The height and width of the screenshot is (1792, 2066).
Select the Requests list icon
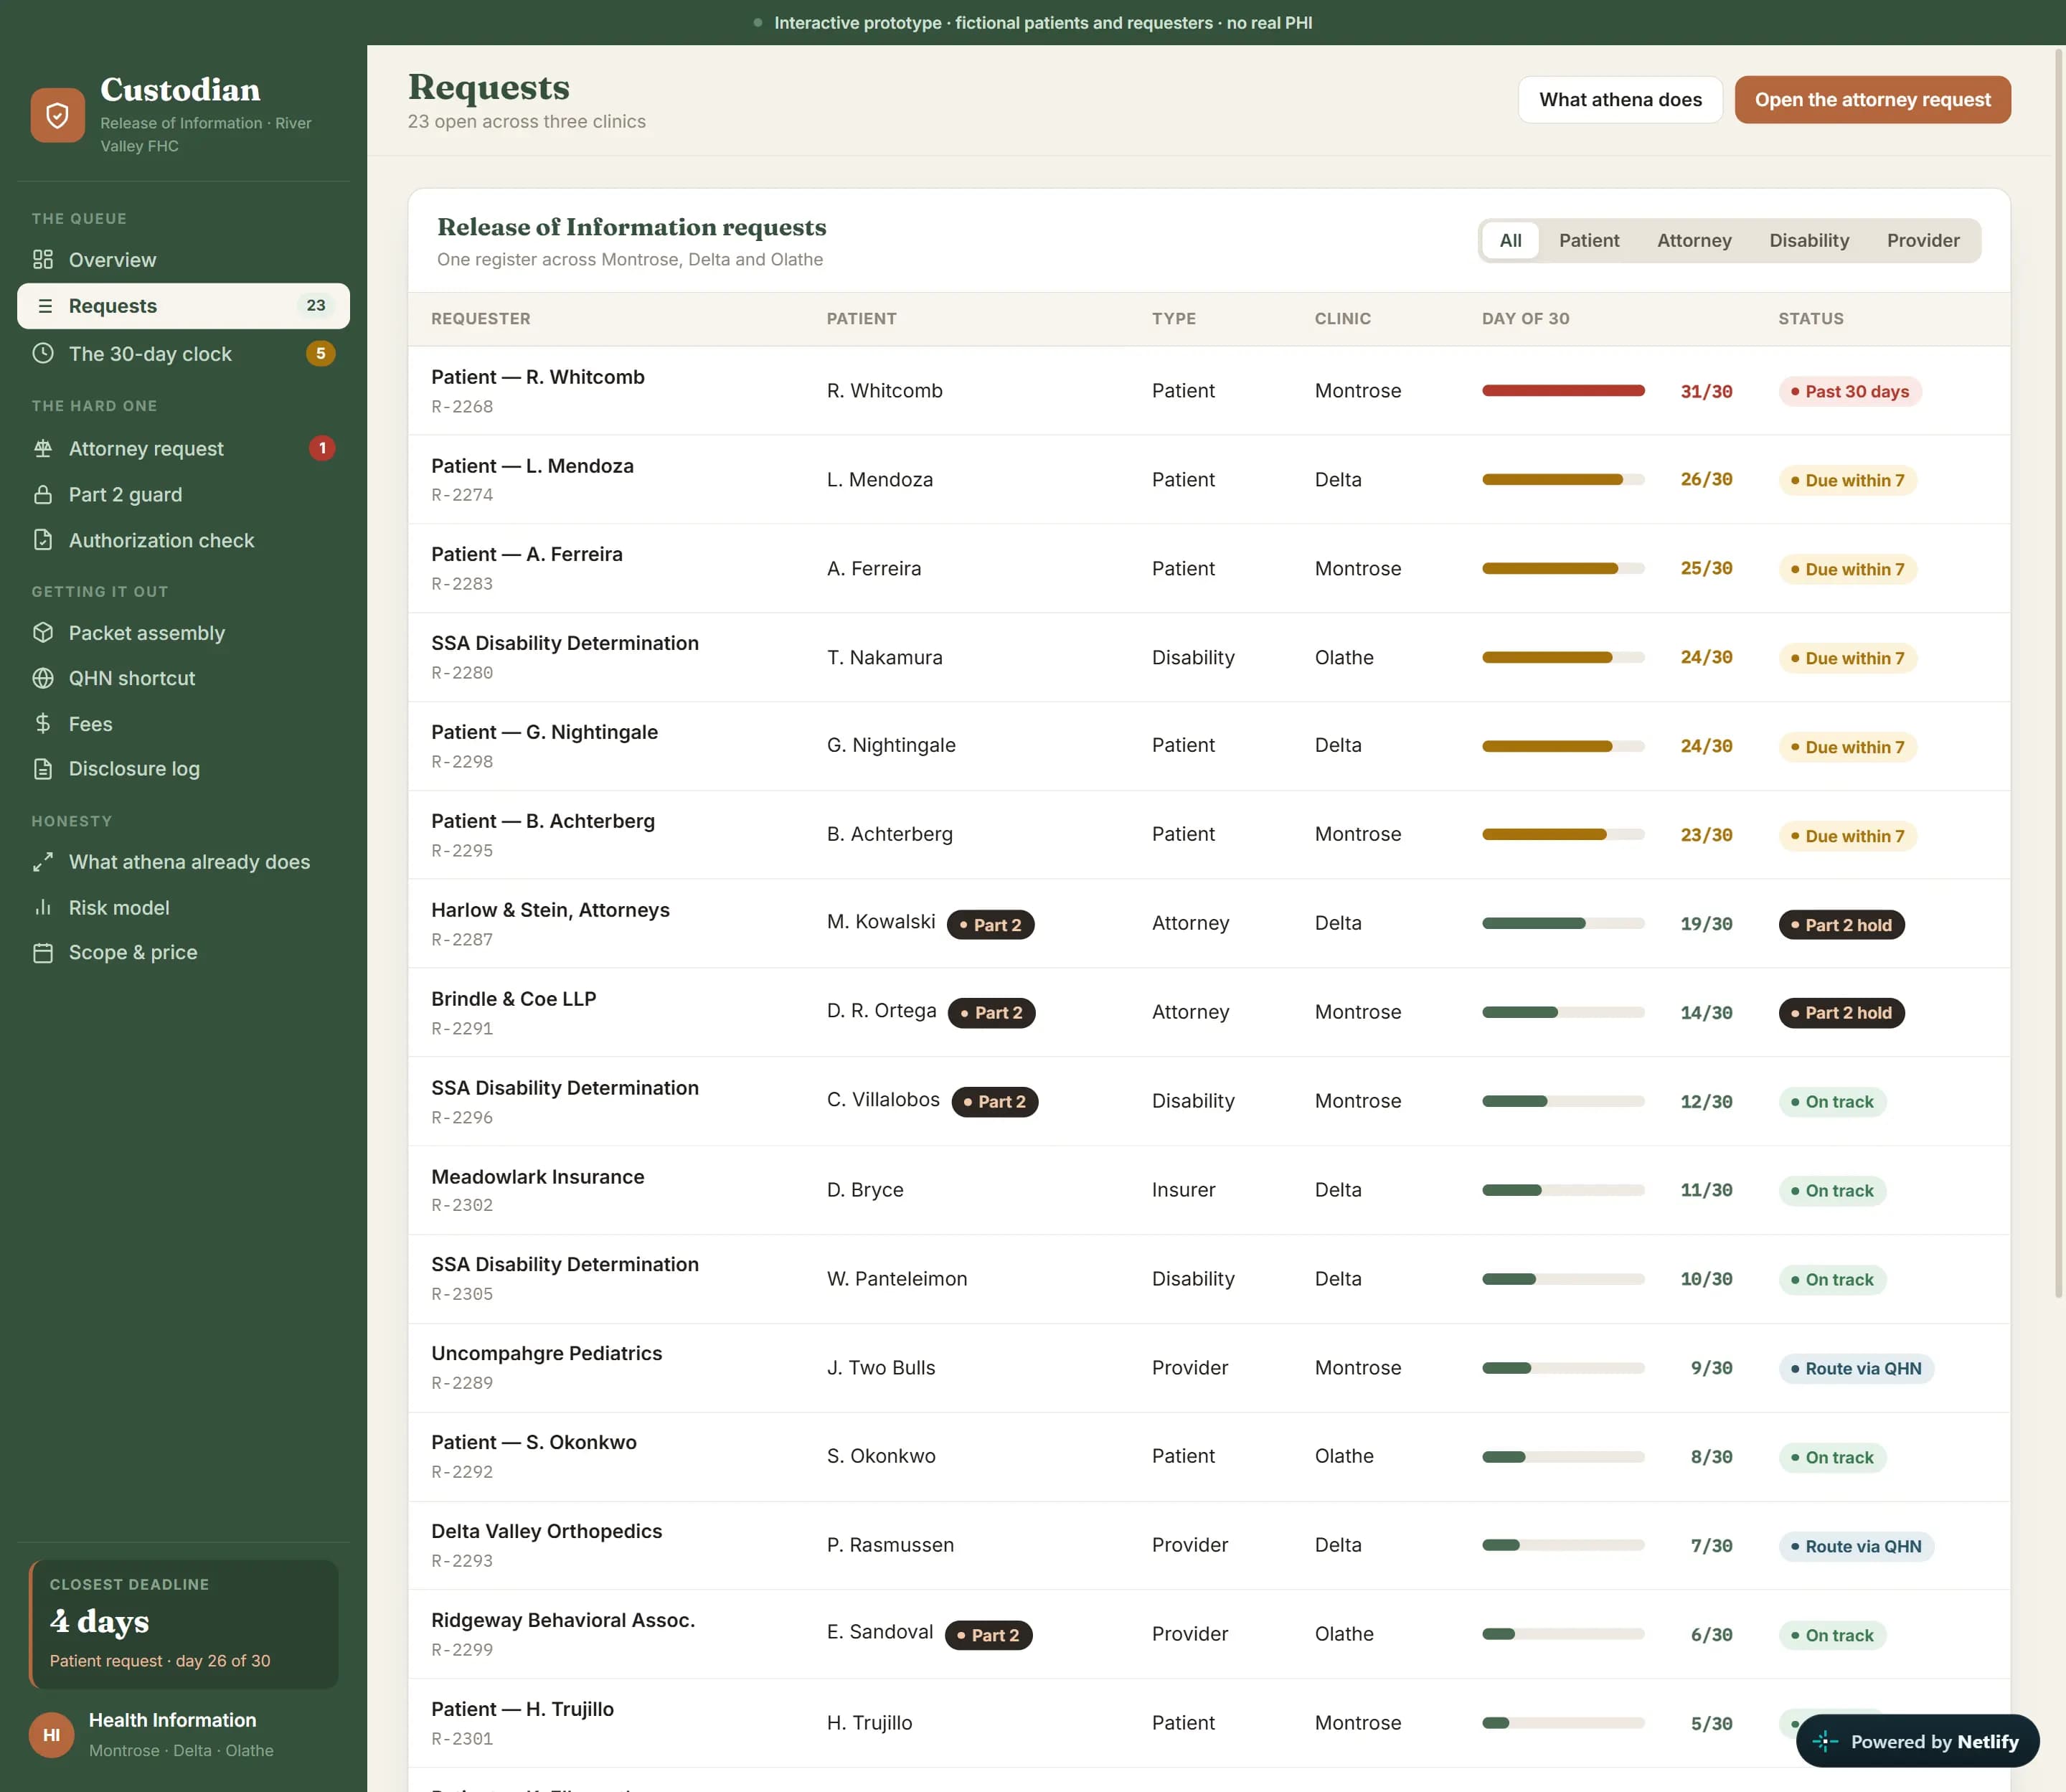pyautogui.click(x=44, y=306)
